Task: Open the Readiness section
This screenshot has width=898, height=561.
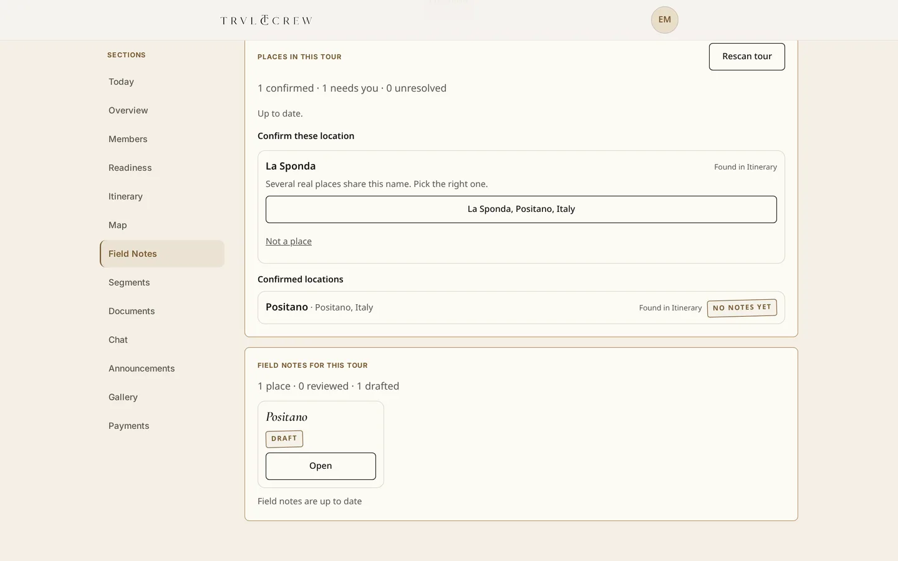Action: (162, 168)
